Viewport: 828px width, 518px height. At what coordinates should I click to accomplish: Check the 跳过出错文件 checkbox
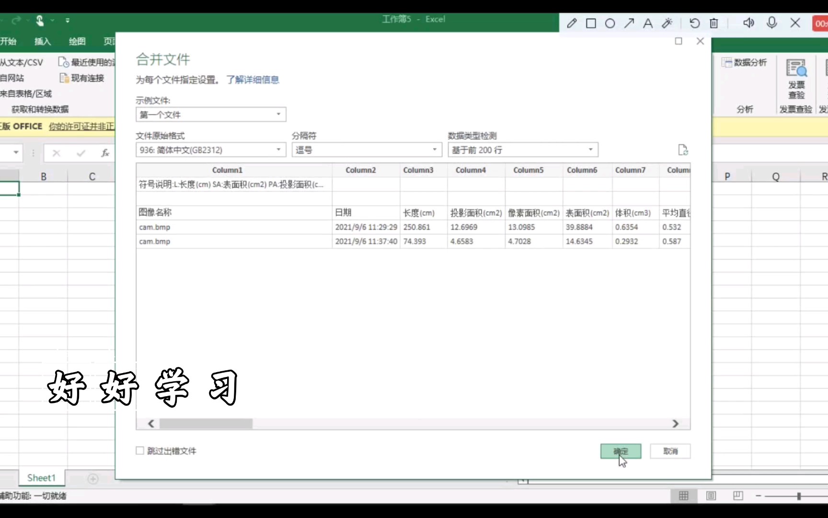pos(139,450)
